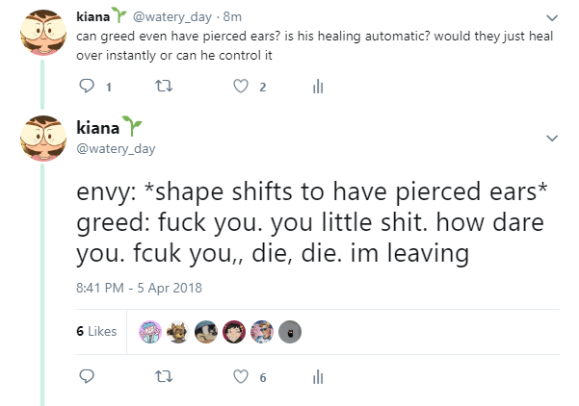The height and width of the screenshot is (406, 579).
Task: Click the 8:41 PM - 5 Apr 2018 timestamp
Action: click(x=135, y=287)
